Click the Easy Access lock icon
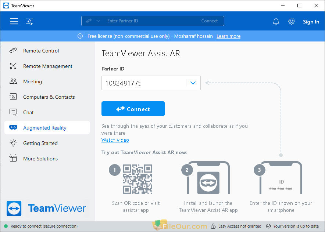The width and height of the screenshot is (325, 232). (213, 226)
